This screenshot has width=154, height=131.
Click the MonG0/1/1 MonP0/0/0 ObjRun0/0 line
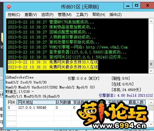click(x=33, y=96)
